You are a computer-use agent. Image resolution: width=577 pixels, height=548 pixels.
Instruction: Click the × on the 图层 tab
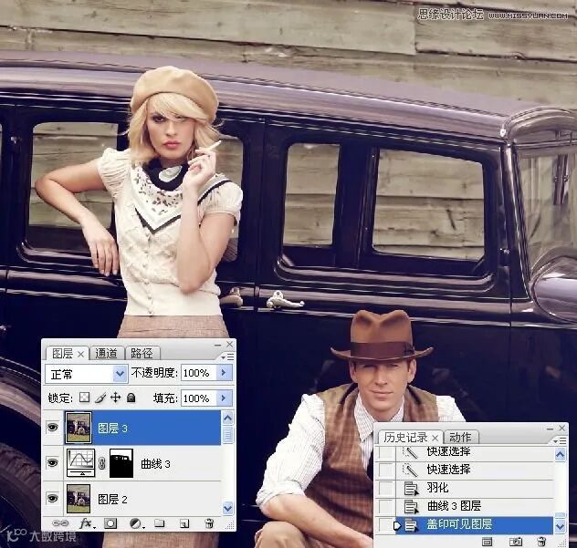coord(80,354)
